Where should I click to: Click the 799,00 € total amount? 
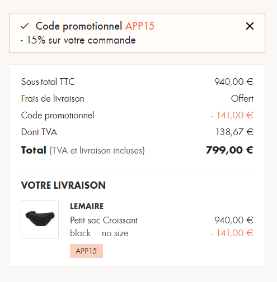(x=229, y=150)
